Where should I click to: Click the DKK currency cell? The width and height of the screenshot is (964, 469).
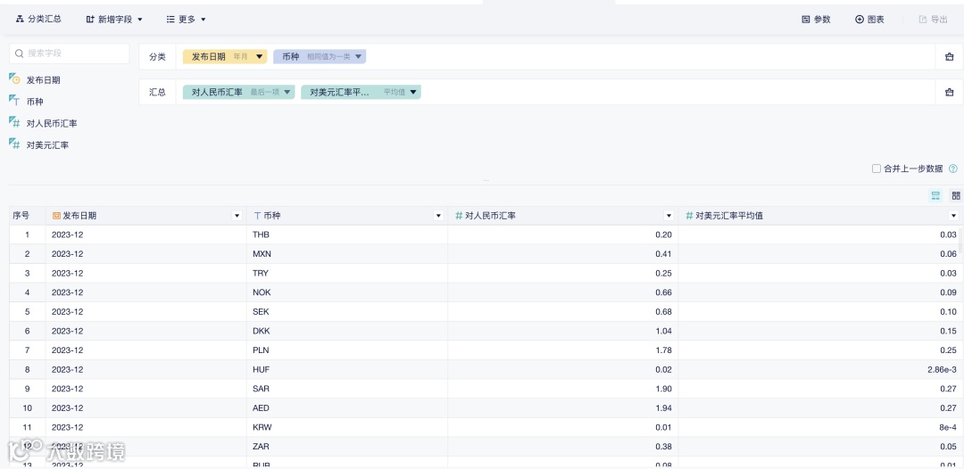tap(347, 331)
